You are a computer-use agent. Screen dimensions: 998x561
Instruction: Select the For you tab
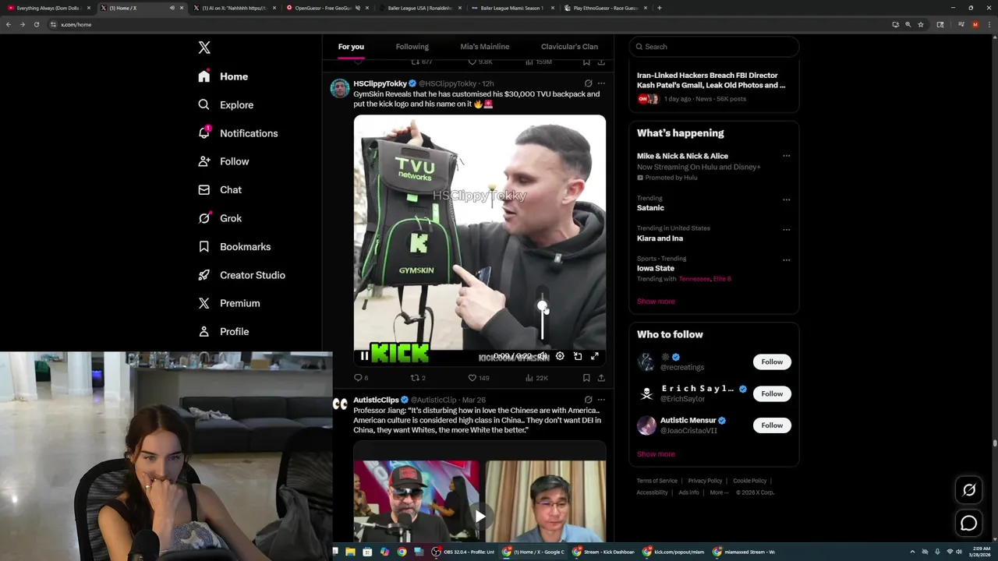[351, 47]
